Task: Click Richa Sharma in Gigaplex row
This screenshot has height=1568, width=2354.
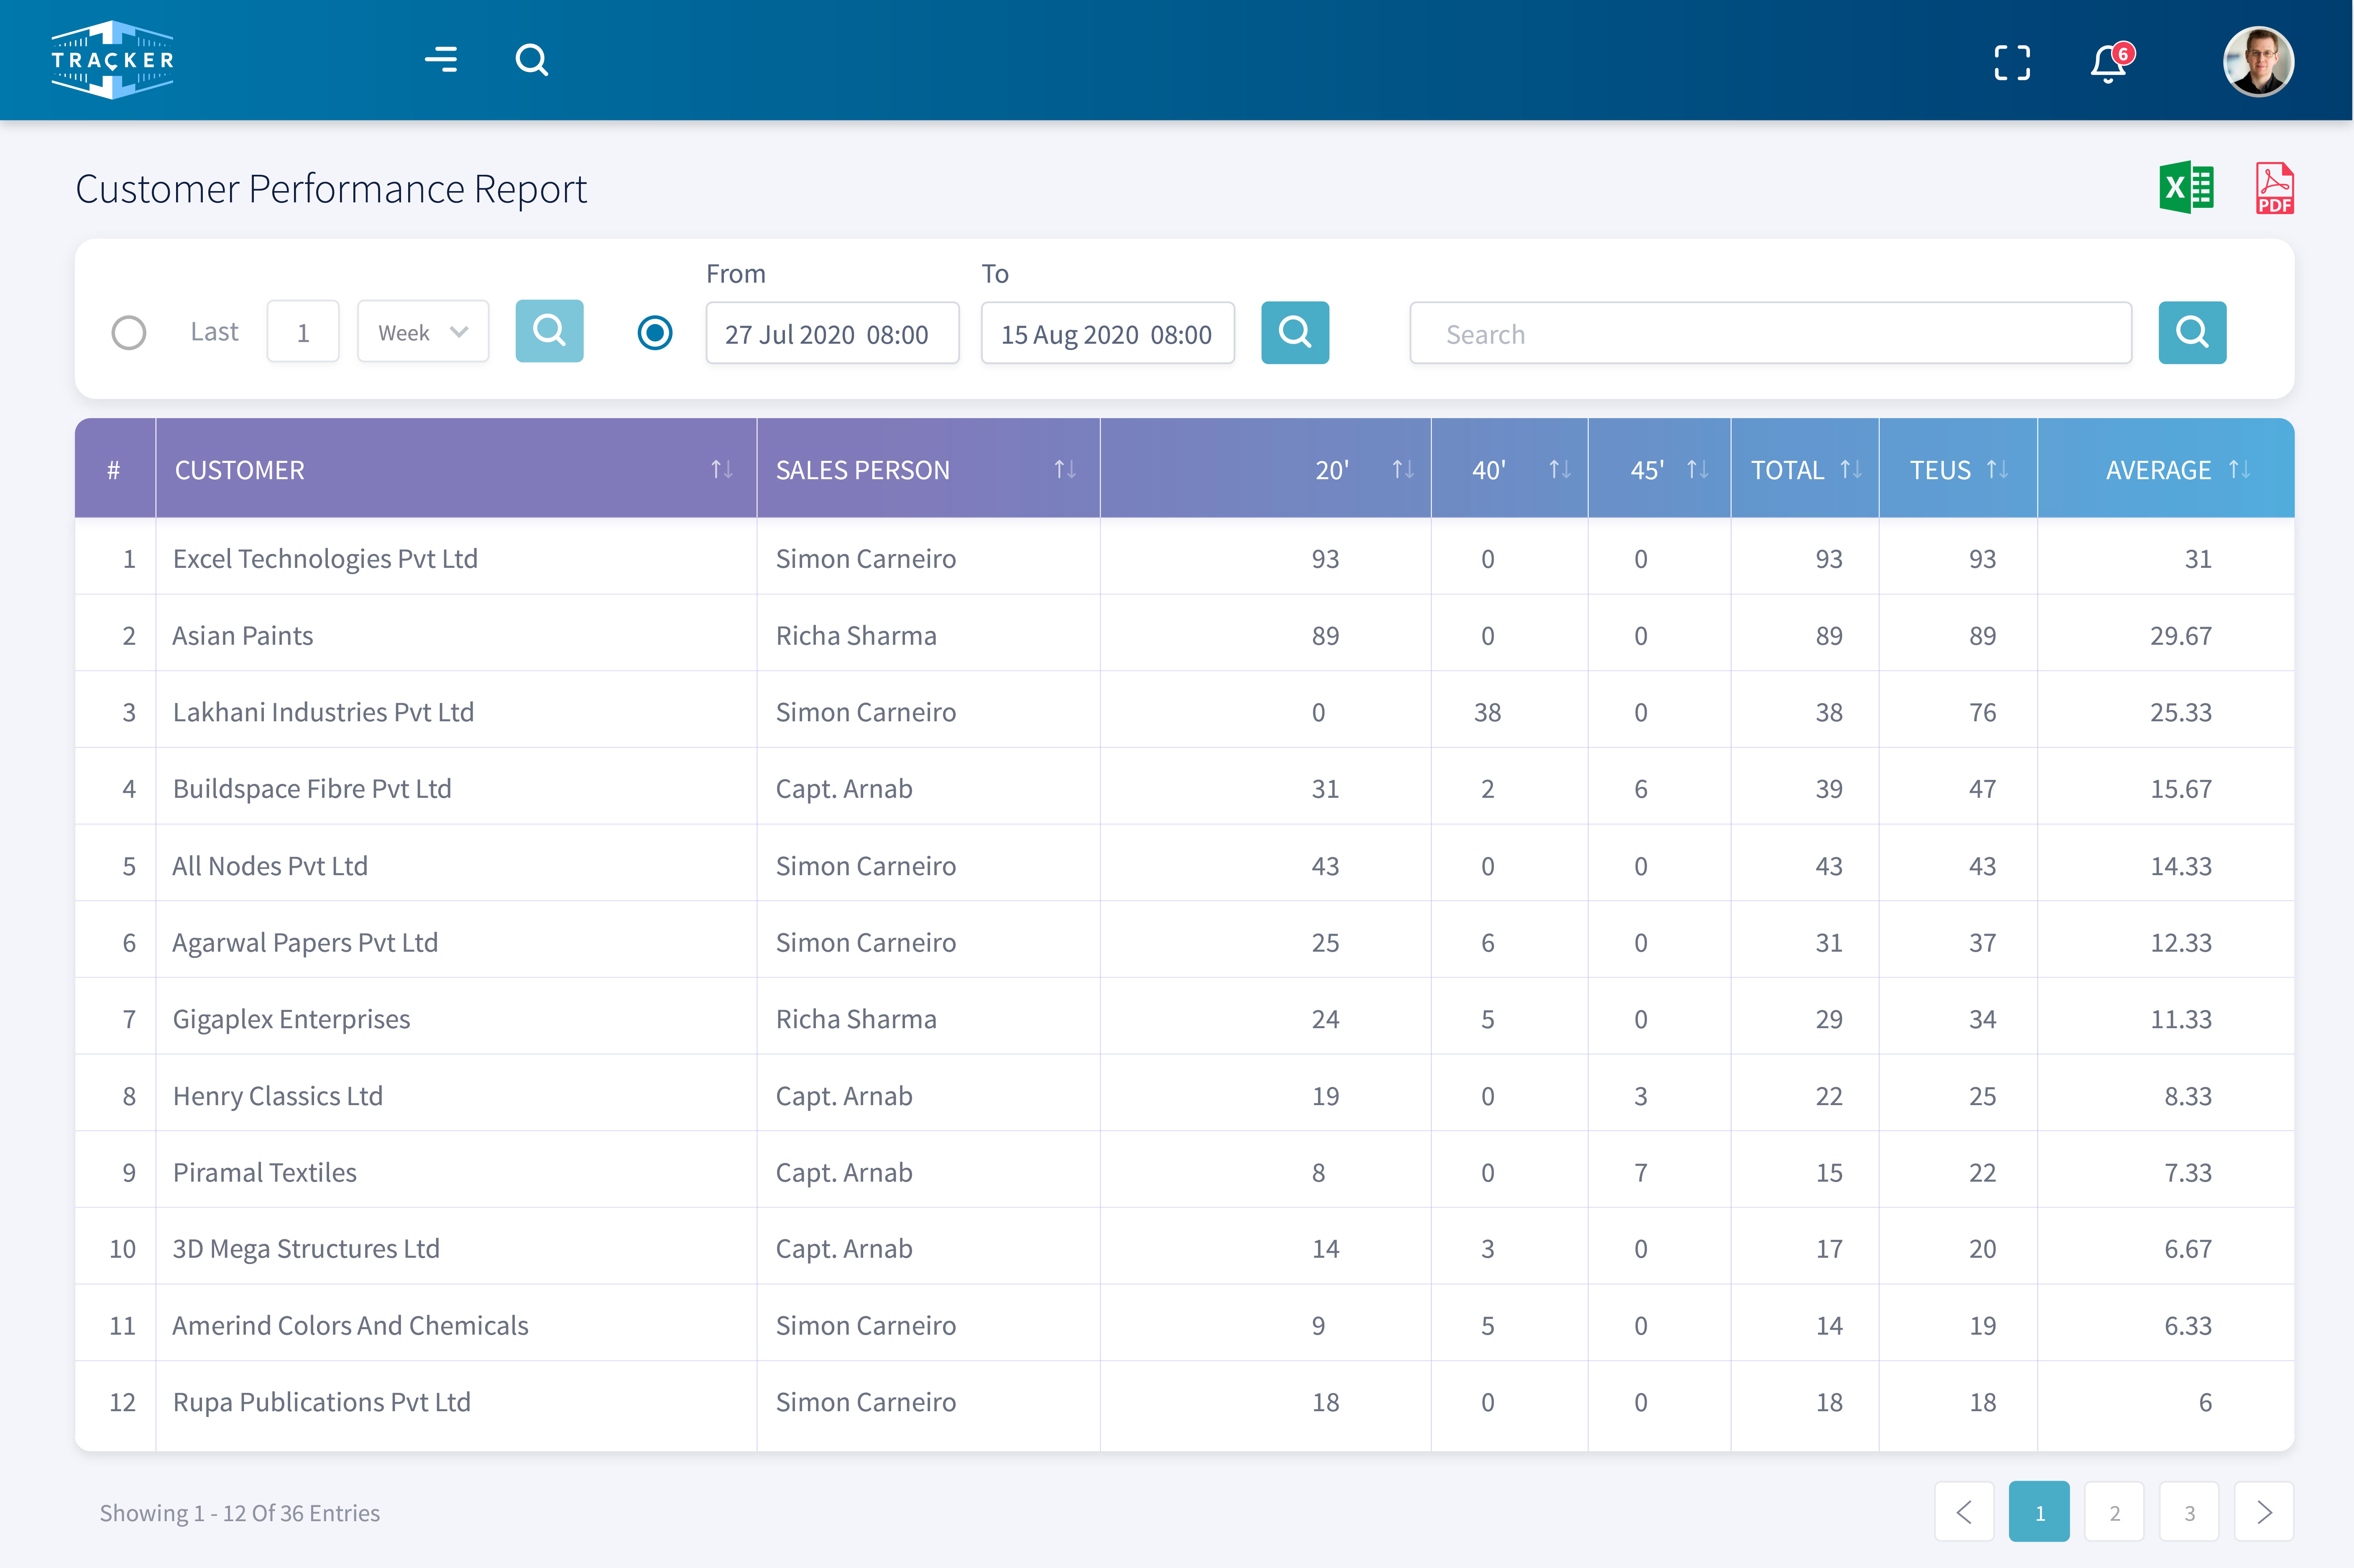Action: pyautogui.click(x=856, y=1019)
